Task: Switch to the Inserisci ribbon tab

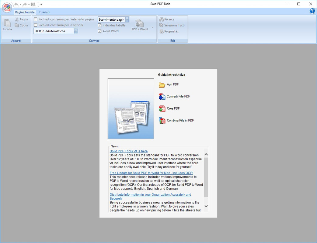Action: coord(44,12)
